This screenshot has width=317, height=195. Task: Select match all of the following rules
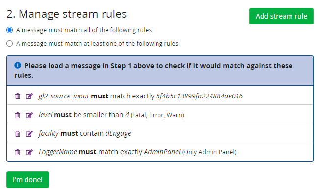point(9,30)
